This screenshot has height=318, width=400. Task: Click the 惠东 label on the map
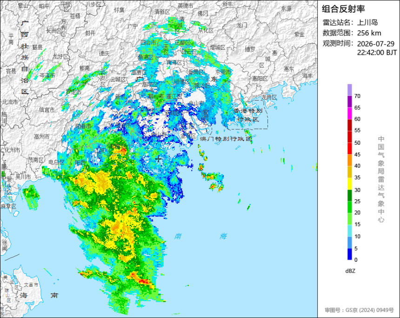[x=289, y=69]
